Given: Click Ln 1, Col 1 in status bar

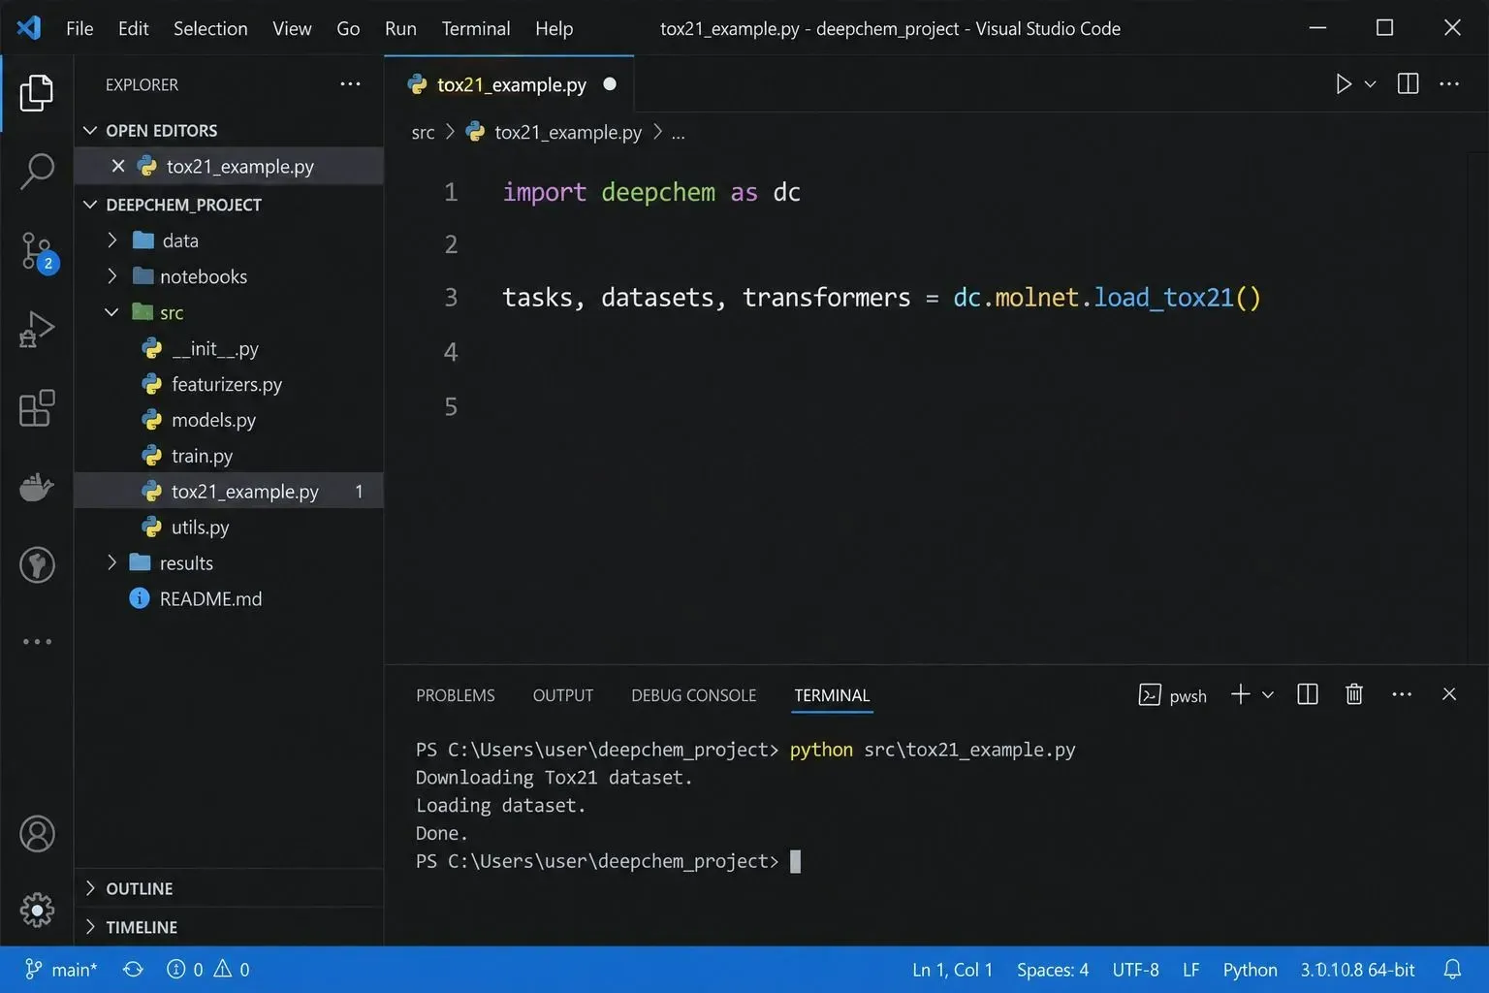Looking at the screenshot, I should (952, 970).
